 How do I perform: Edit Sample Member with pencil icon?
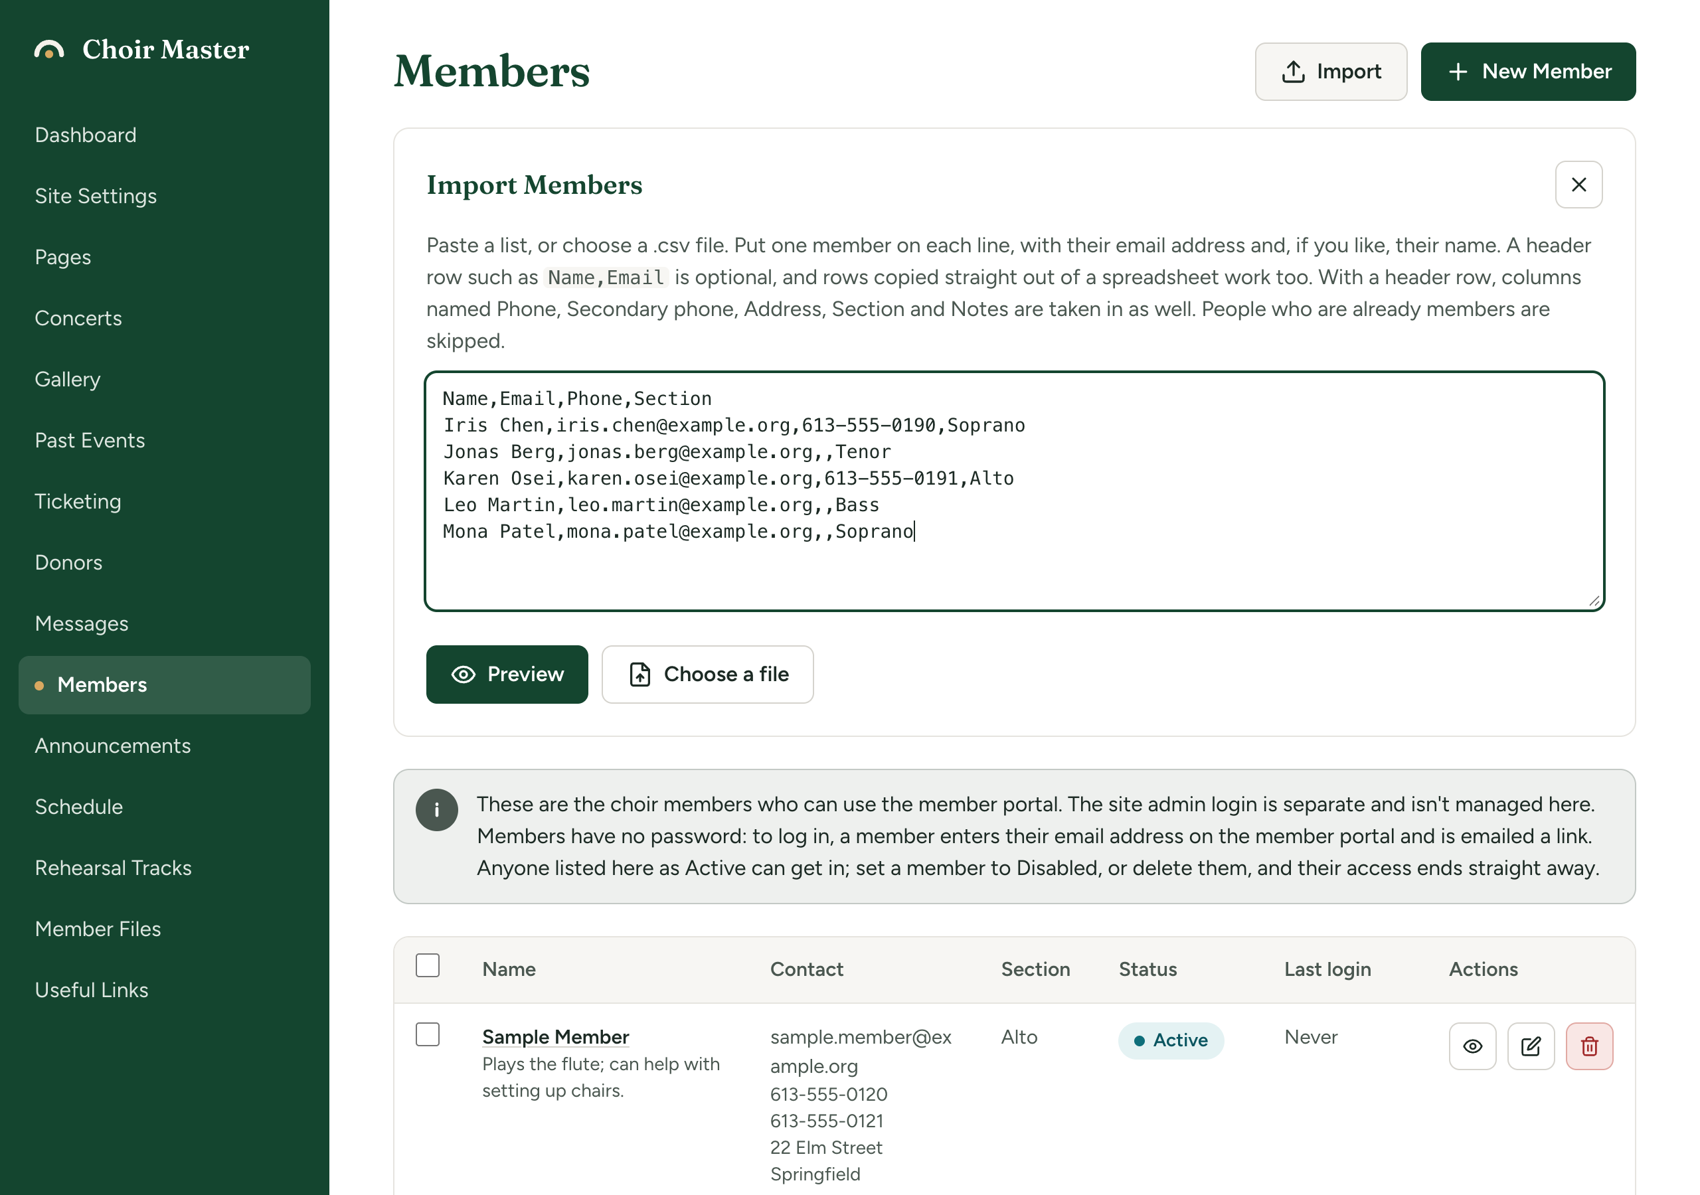coord(1531,1046)
